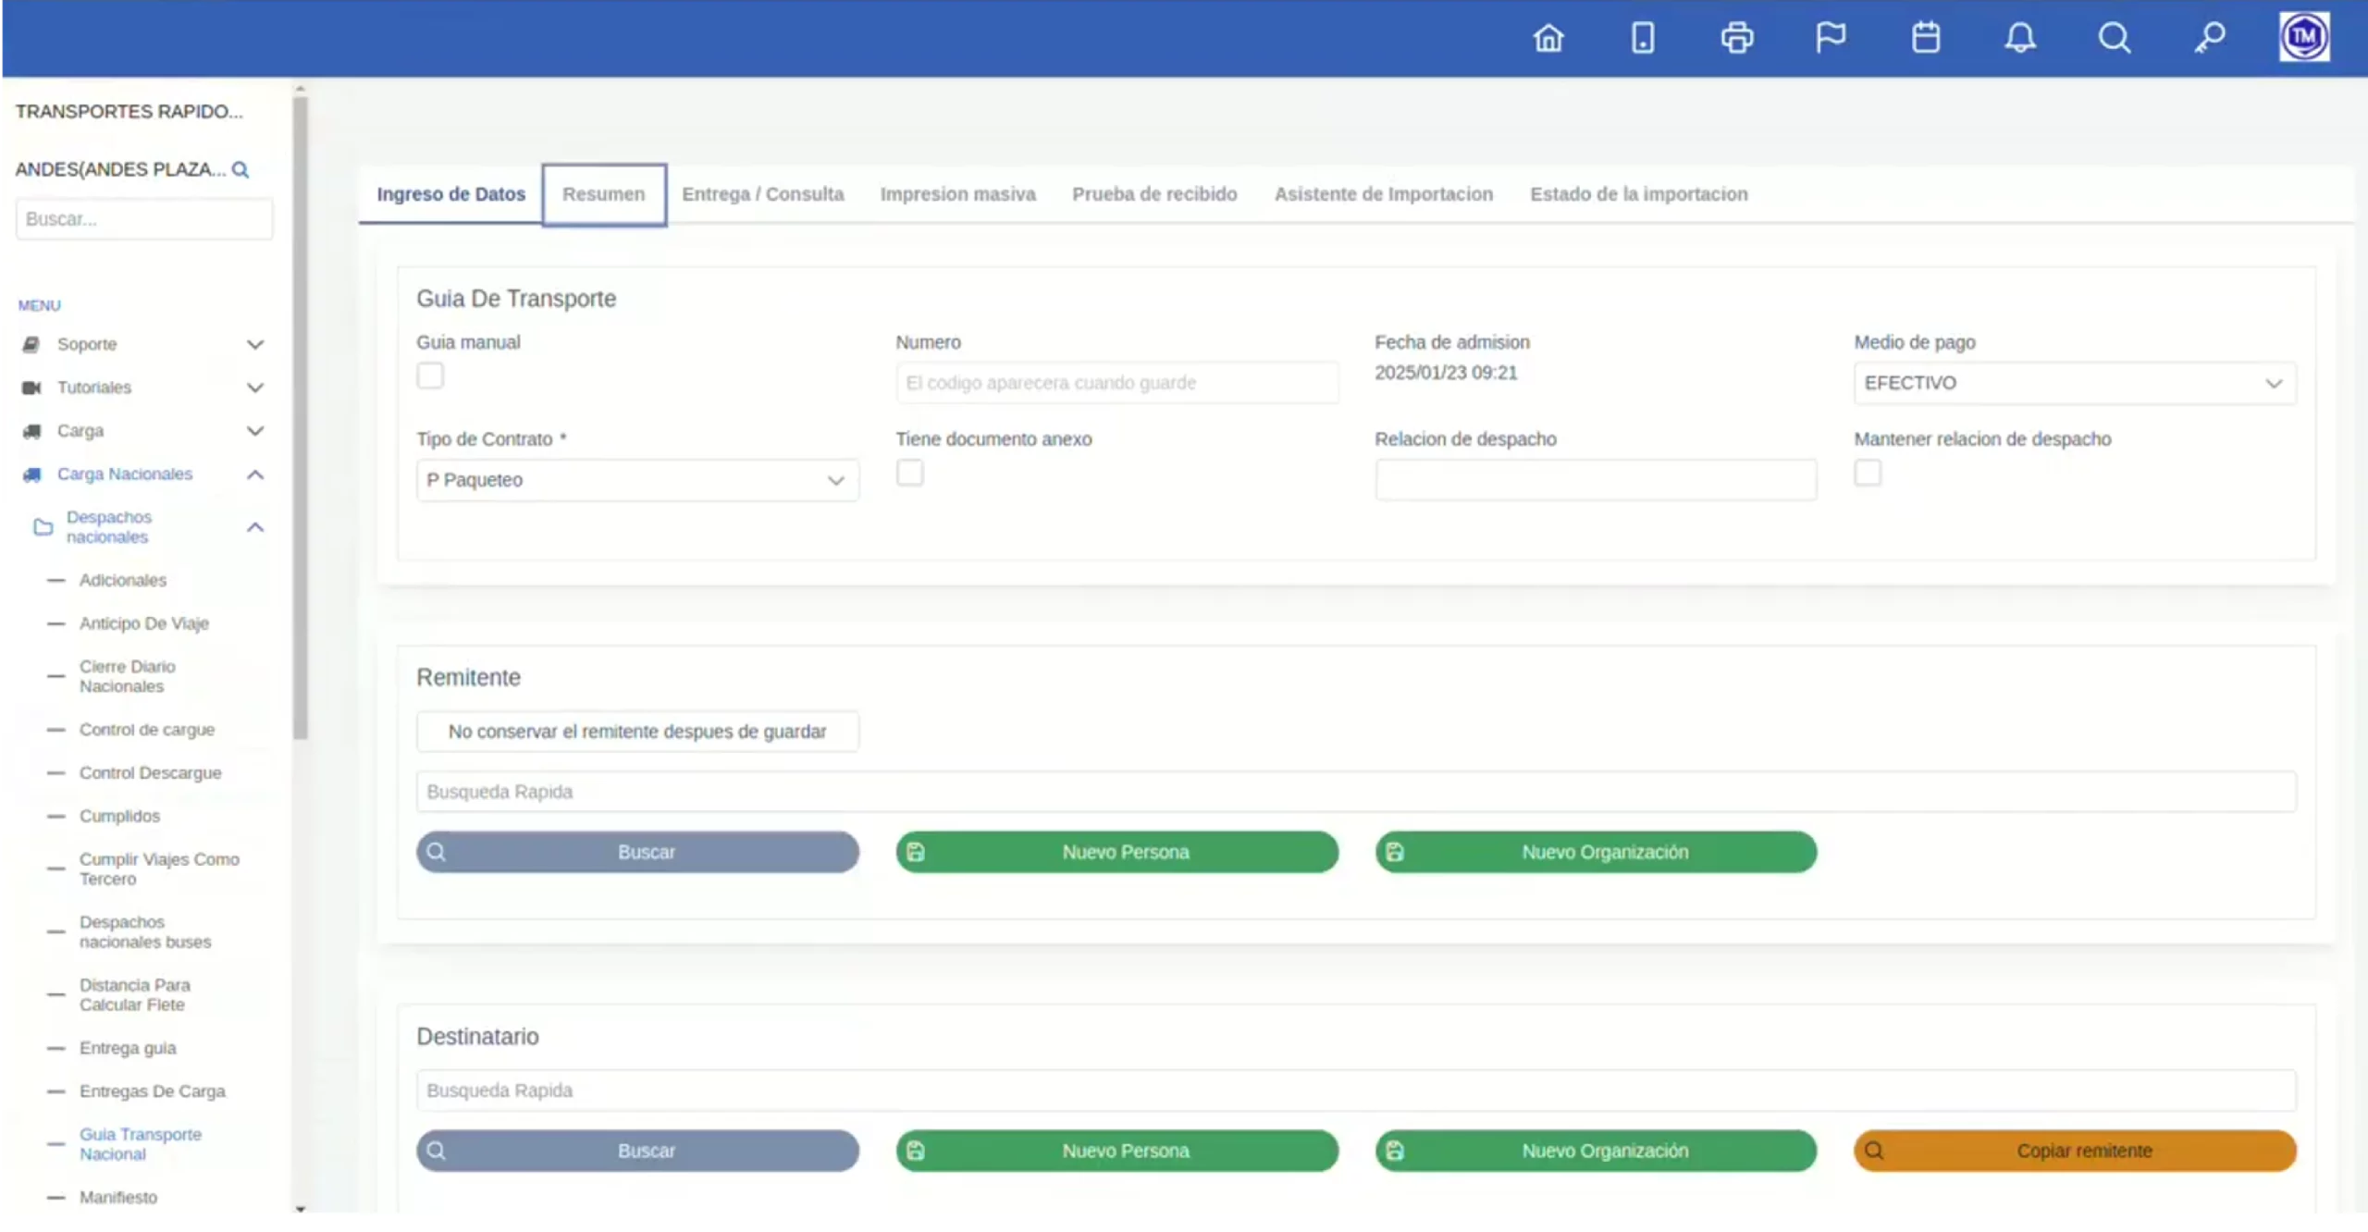Click the sidebar vertical scrollbar

(300, 416)
